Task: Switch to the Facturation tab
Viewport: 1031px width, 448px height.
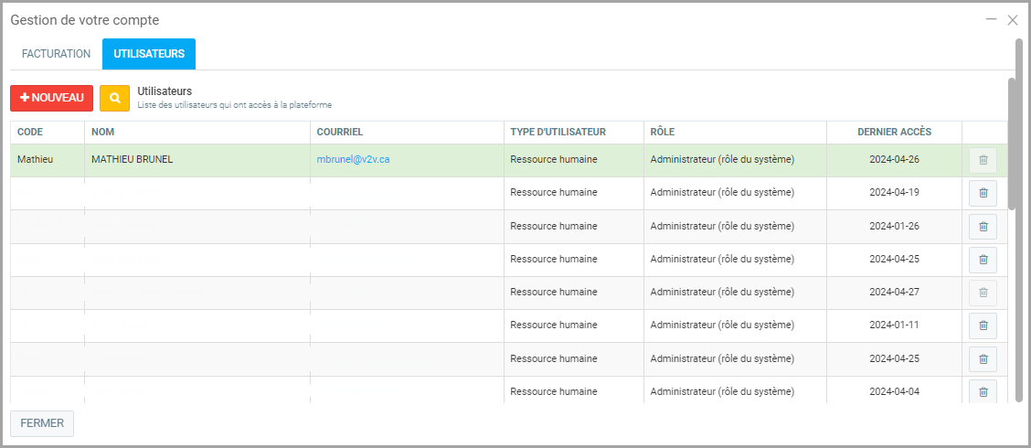Action: tap(56, 54)
